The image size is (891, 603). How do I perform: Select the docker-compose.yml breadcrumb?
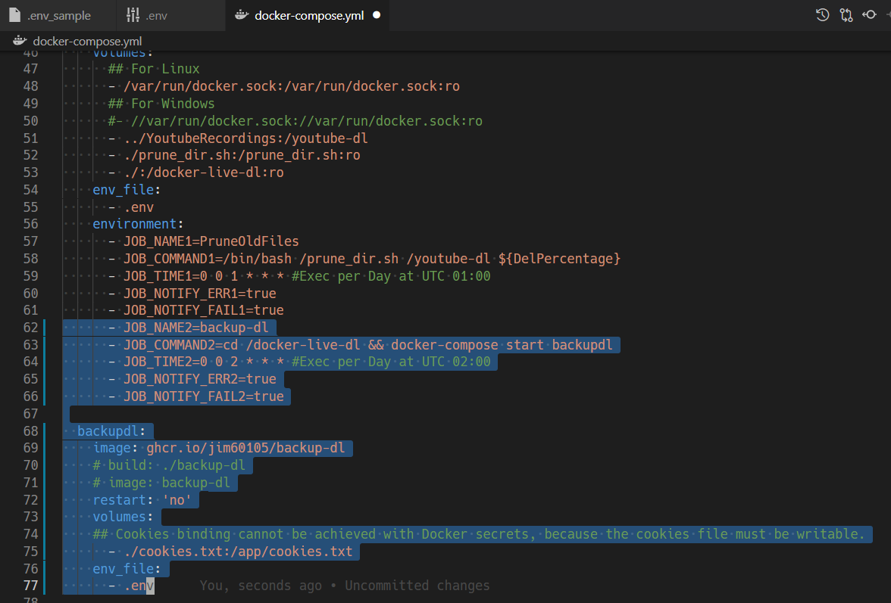coord(87,41)
